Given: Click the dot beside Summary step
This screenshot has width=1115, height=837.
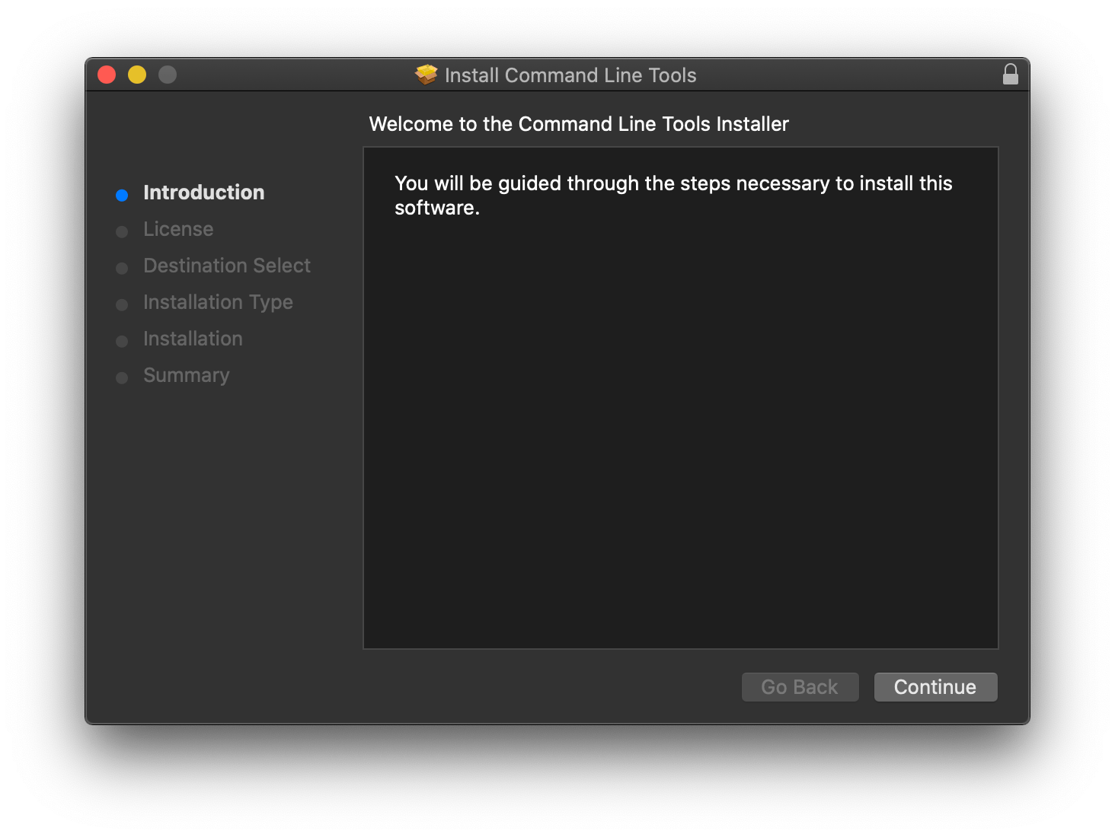Looking at the screenshot, I should tap(122, 377).
